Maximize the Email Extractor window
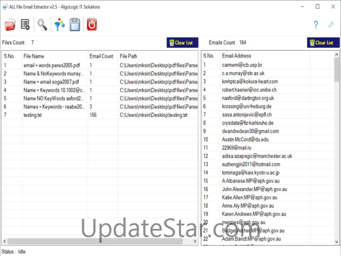Image resolution: width=341 pixels, height=256 pixels. [317, 7]
